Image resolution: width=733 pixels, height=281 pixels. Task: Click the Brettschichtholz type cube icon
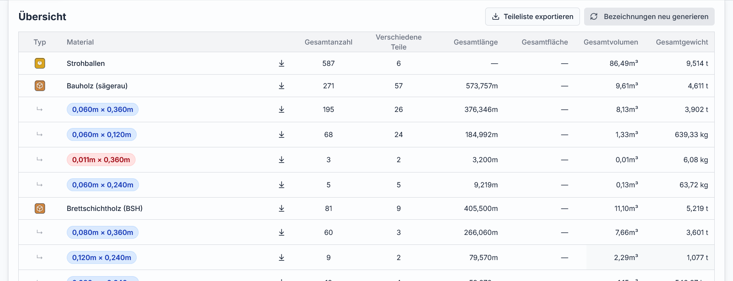40,208
